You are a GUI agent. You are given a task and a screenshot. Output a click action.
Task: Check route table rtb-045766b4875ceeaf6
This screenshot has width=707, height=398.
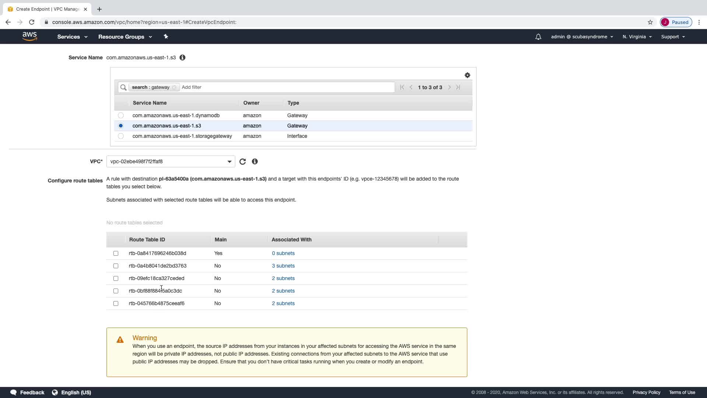click(116, 303)
